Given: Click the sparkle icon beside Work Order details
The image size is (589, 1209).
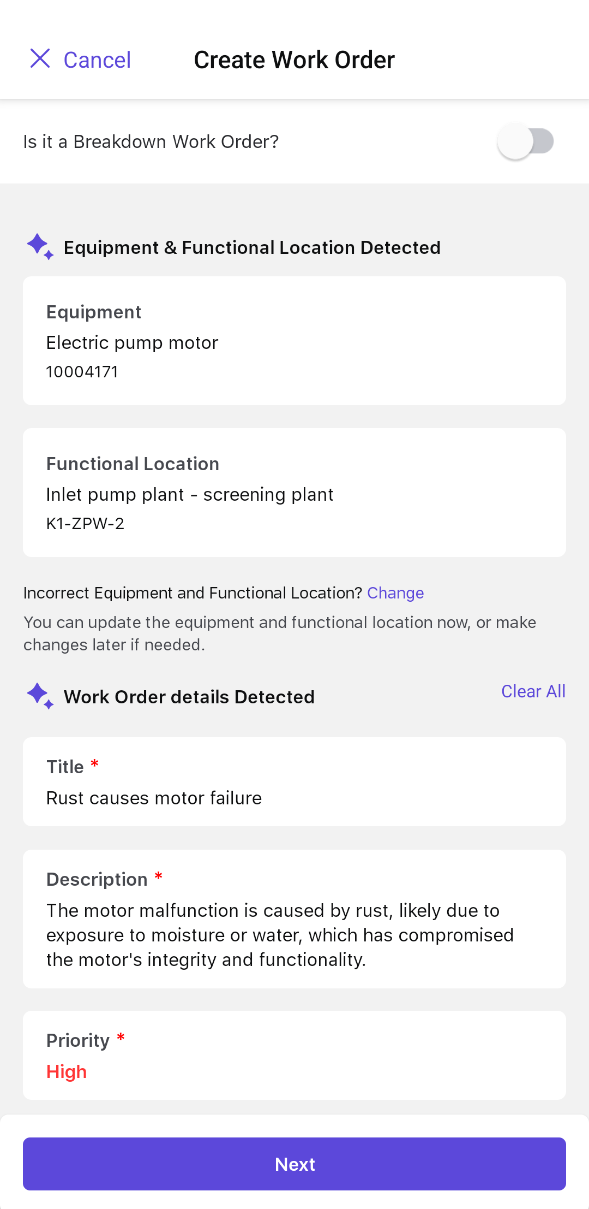Looking at the screenshot, I should [x=40, y=696].
